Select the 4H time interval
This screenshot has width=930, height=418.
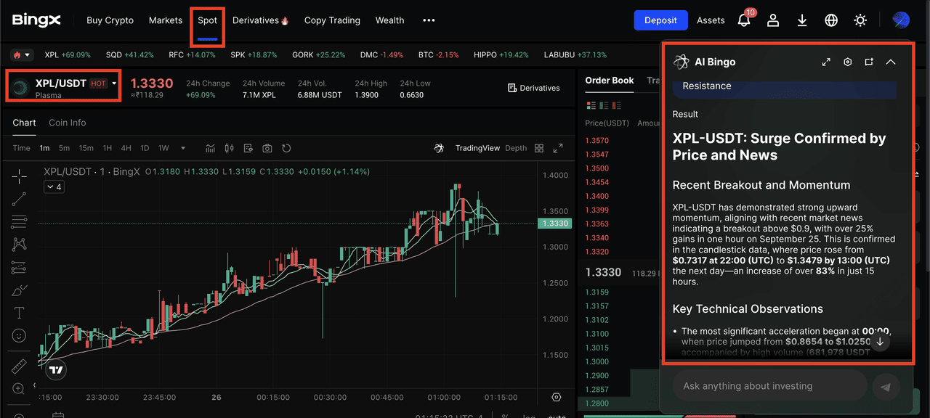(x=126, y=148)
